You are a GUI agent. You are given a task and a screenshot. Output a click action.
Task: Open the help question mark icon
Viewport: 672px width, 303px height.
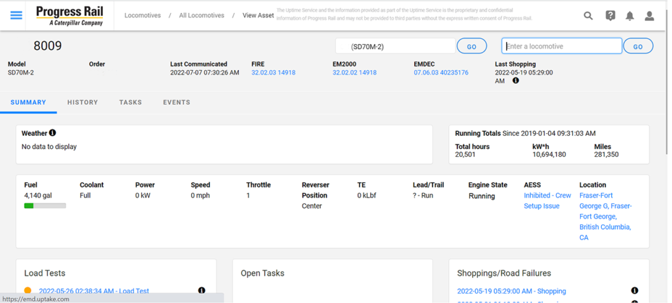610,16
